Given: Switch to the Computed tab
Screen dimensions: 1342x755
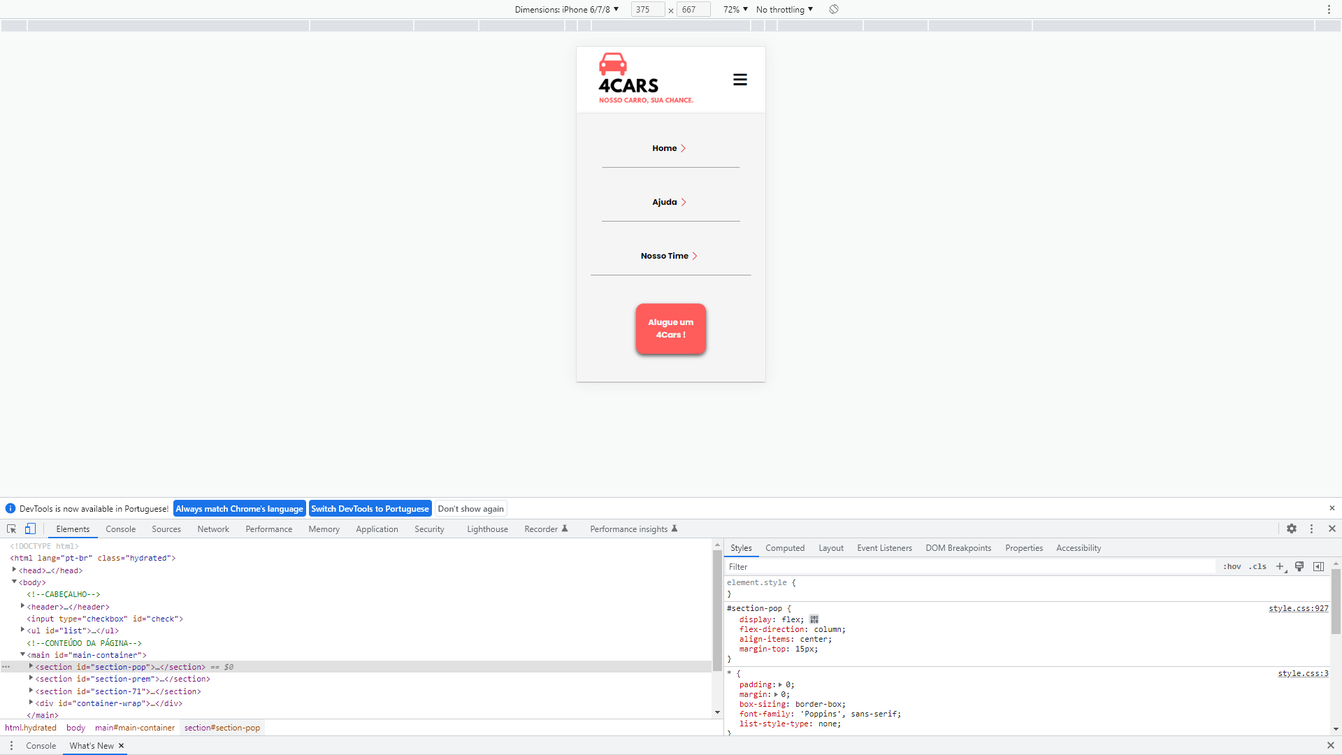Looking at the screenshot, I should pyautogui.click(x=785, y=547).
